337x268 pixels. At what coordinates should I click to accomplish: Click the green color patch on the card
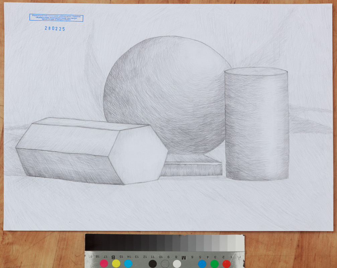[214, 264]
